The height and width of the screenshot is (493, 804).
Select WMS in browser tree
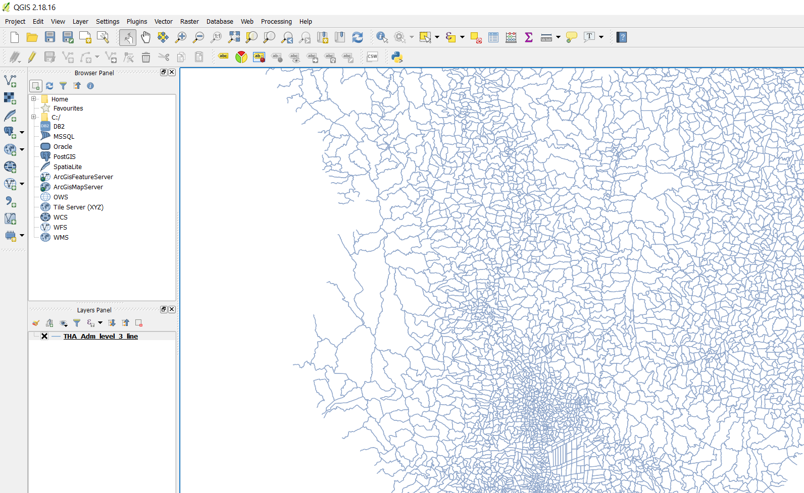[x=61, y=238]
